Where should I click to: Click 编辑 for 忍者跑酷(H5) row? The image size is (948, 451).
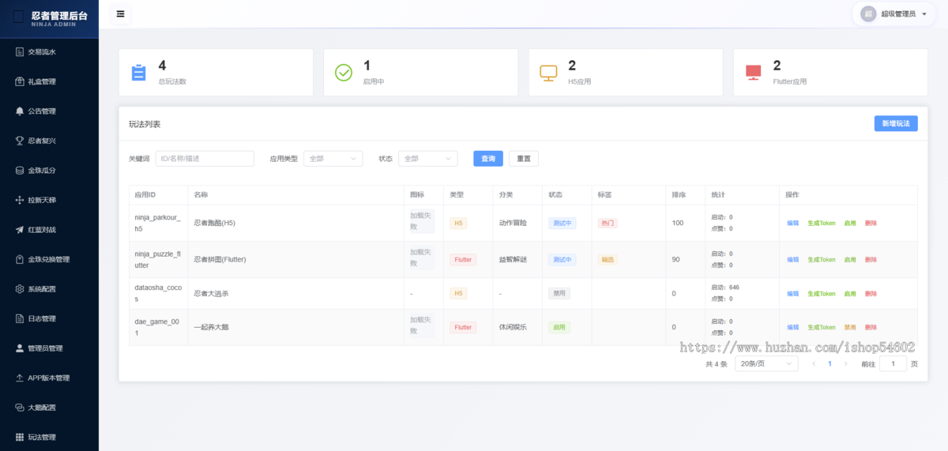[x=792, y=223]
